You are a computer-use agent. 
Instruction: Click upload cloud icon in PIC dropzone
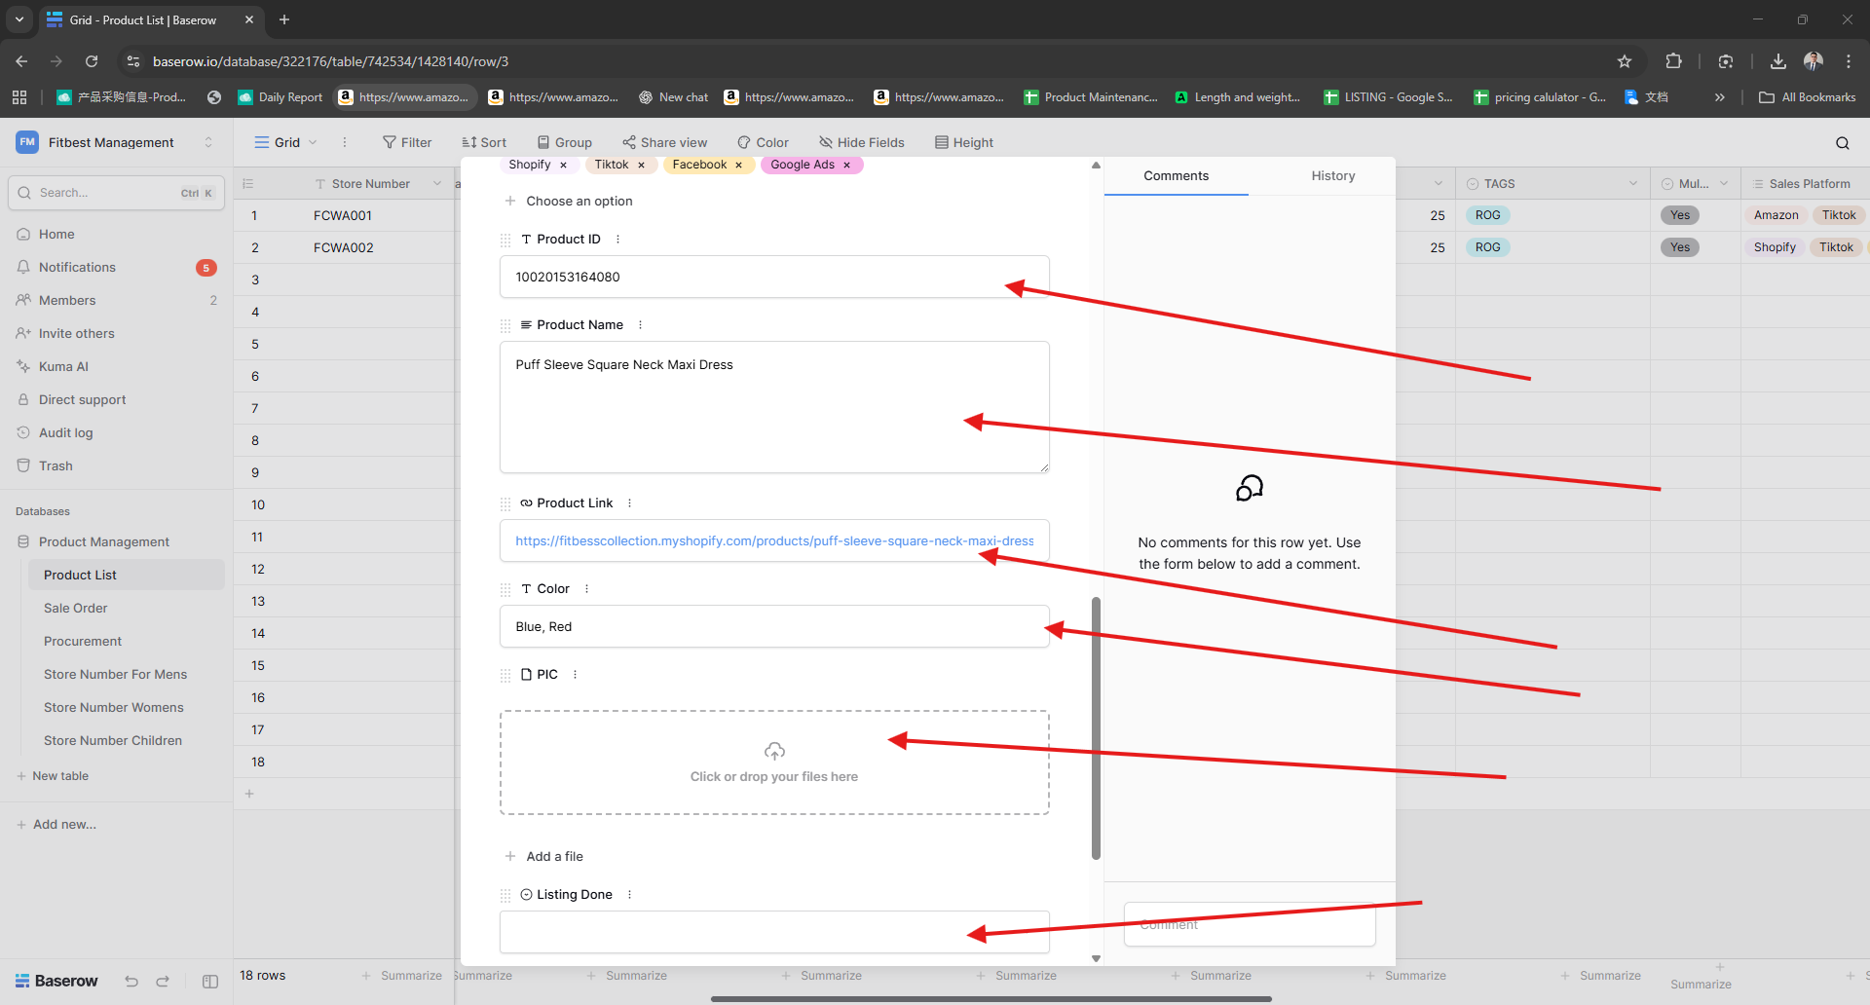pos(774,751)
